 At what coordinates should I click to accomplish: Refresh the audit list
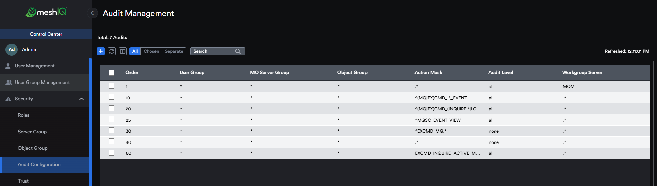112,51
